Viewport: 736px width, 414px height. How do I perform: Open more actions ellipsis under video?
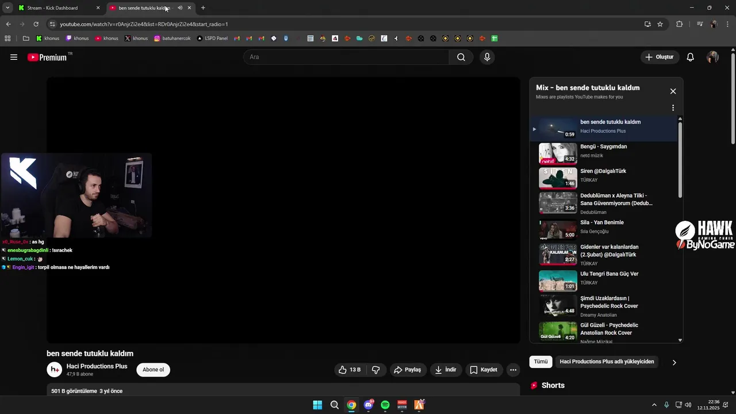513,370
